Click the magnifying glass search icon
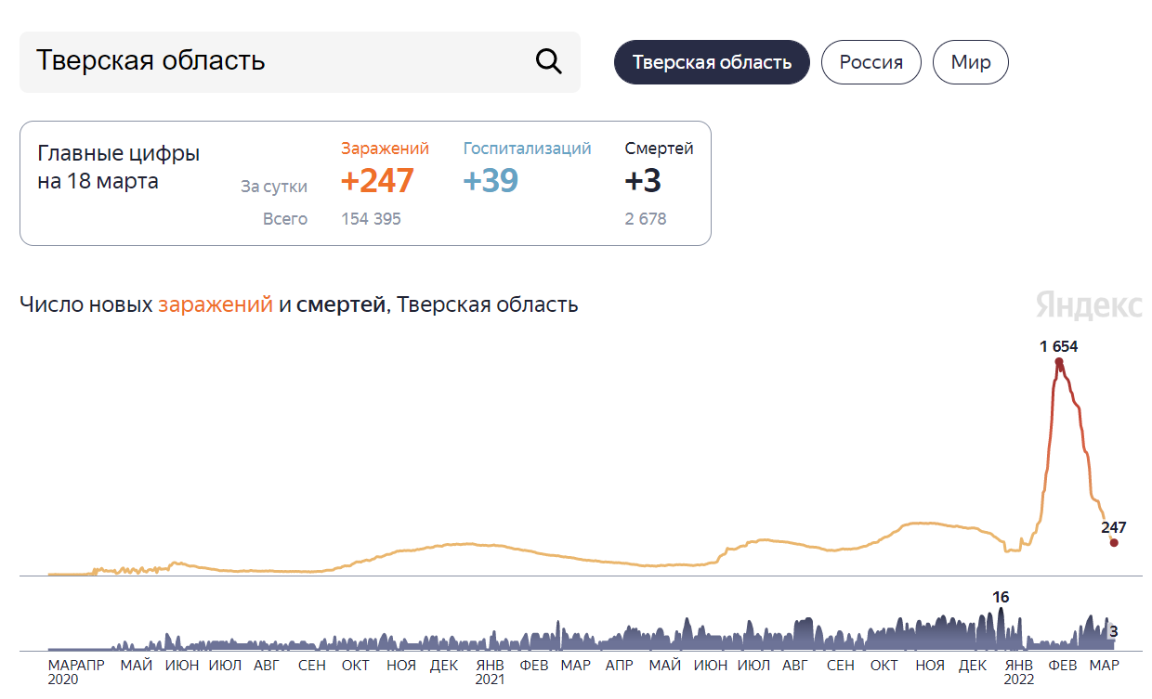 pyautogui.click(x=549, y=62)
